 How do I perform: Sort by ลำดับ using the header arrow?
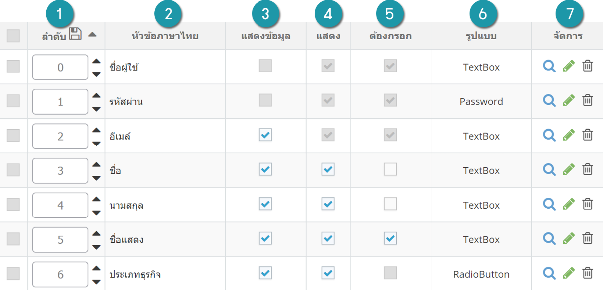[92, 35]
